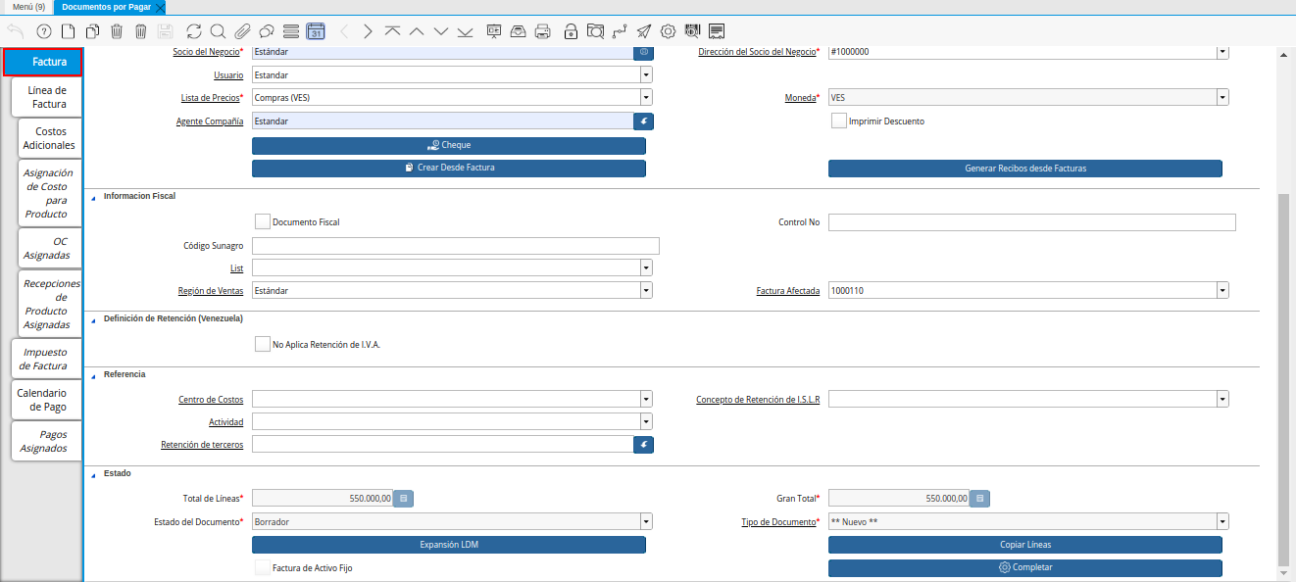
Task: Open the chat bubbles icon
Action: 266,31
